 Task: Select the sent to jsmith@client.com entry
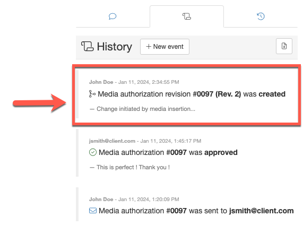click(x=196, y=211)
